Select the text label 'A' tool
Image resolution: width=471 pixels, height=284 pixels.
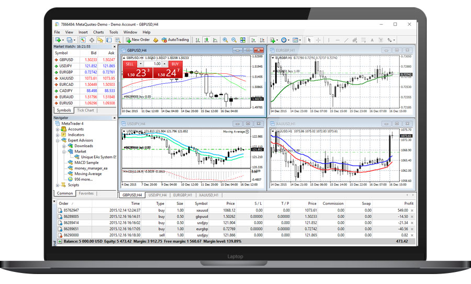(372, 40)
